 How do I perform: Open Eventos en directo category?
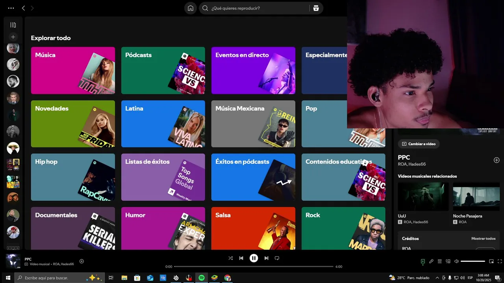coord(253,70)
